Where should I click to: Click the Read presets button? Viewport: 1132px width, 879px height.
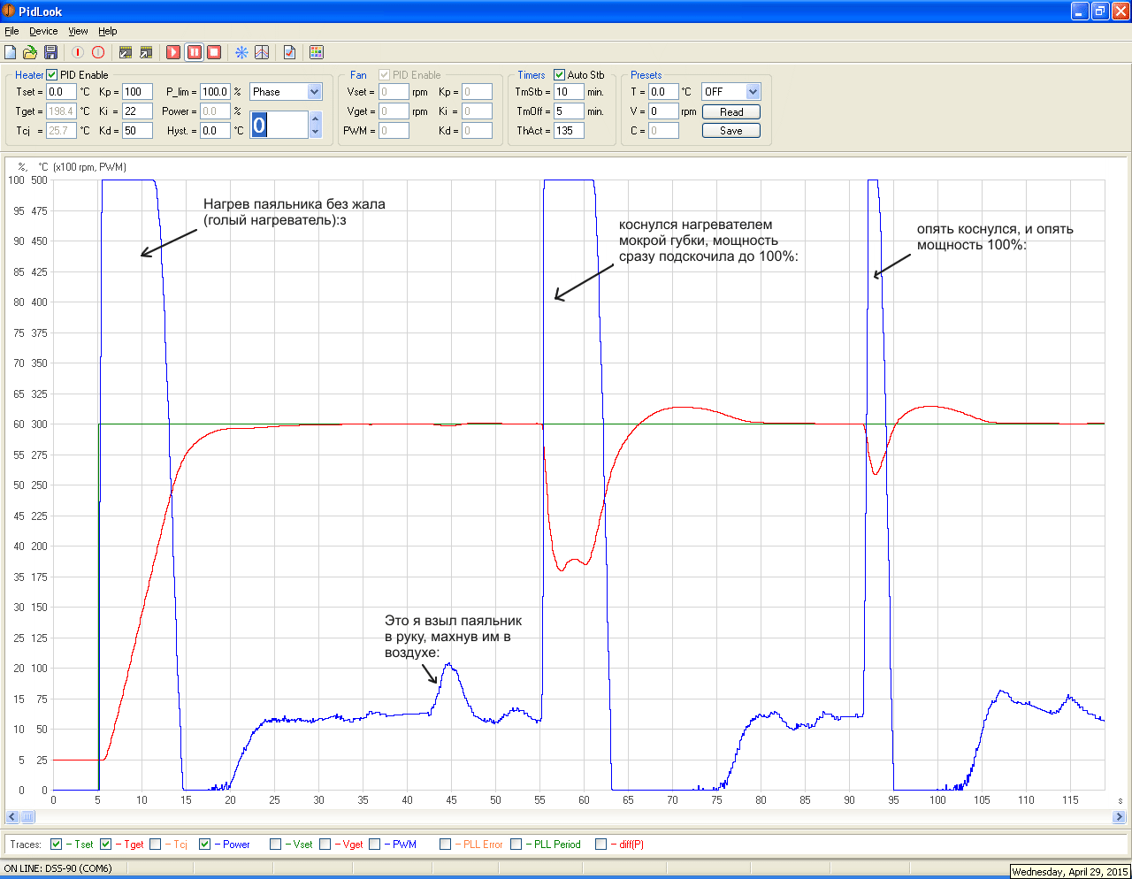click(x=731, y=112)
